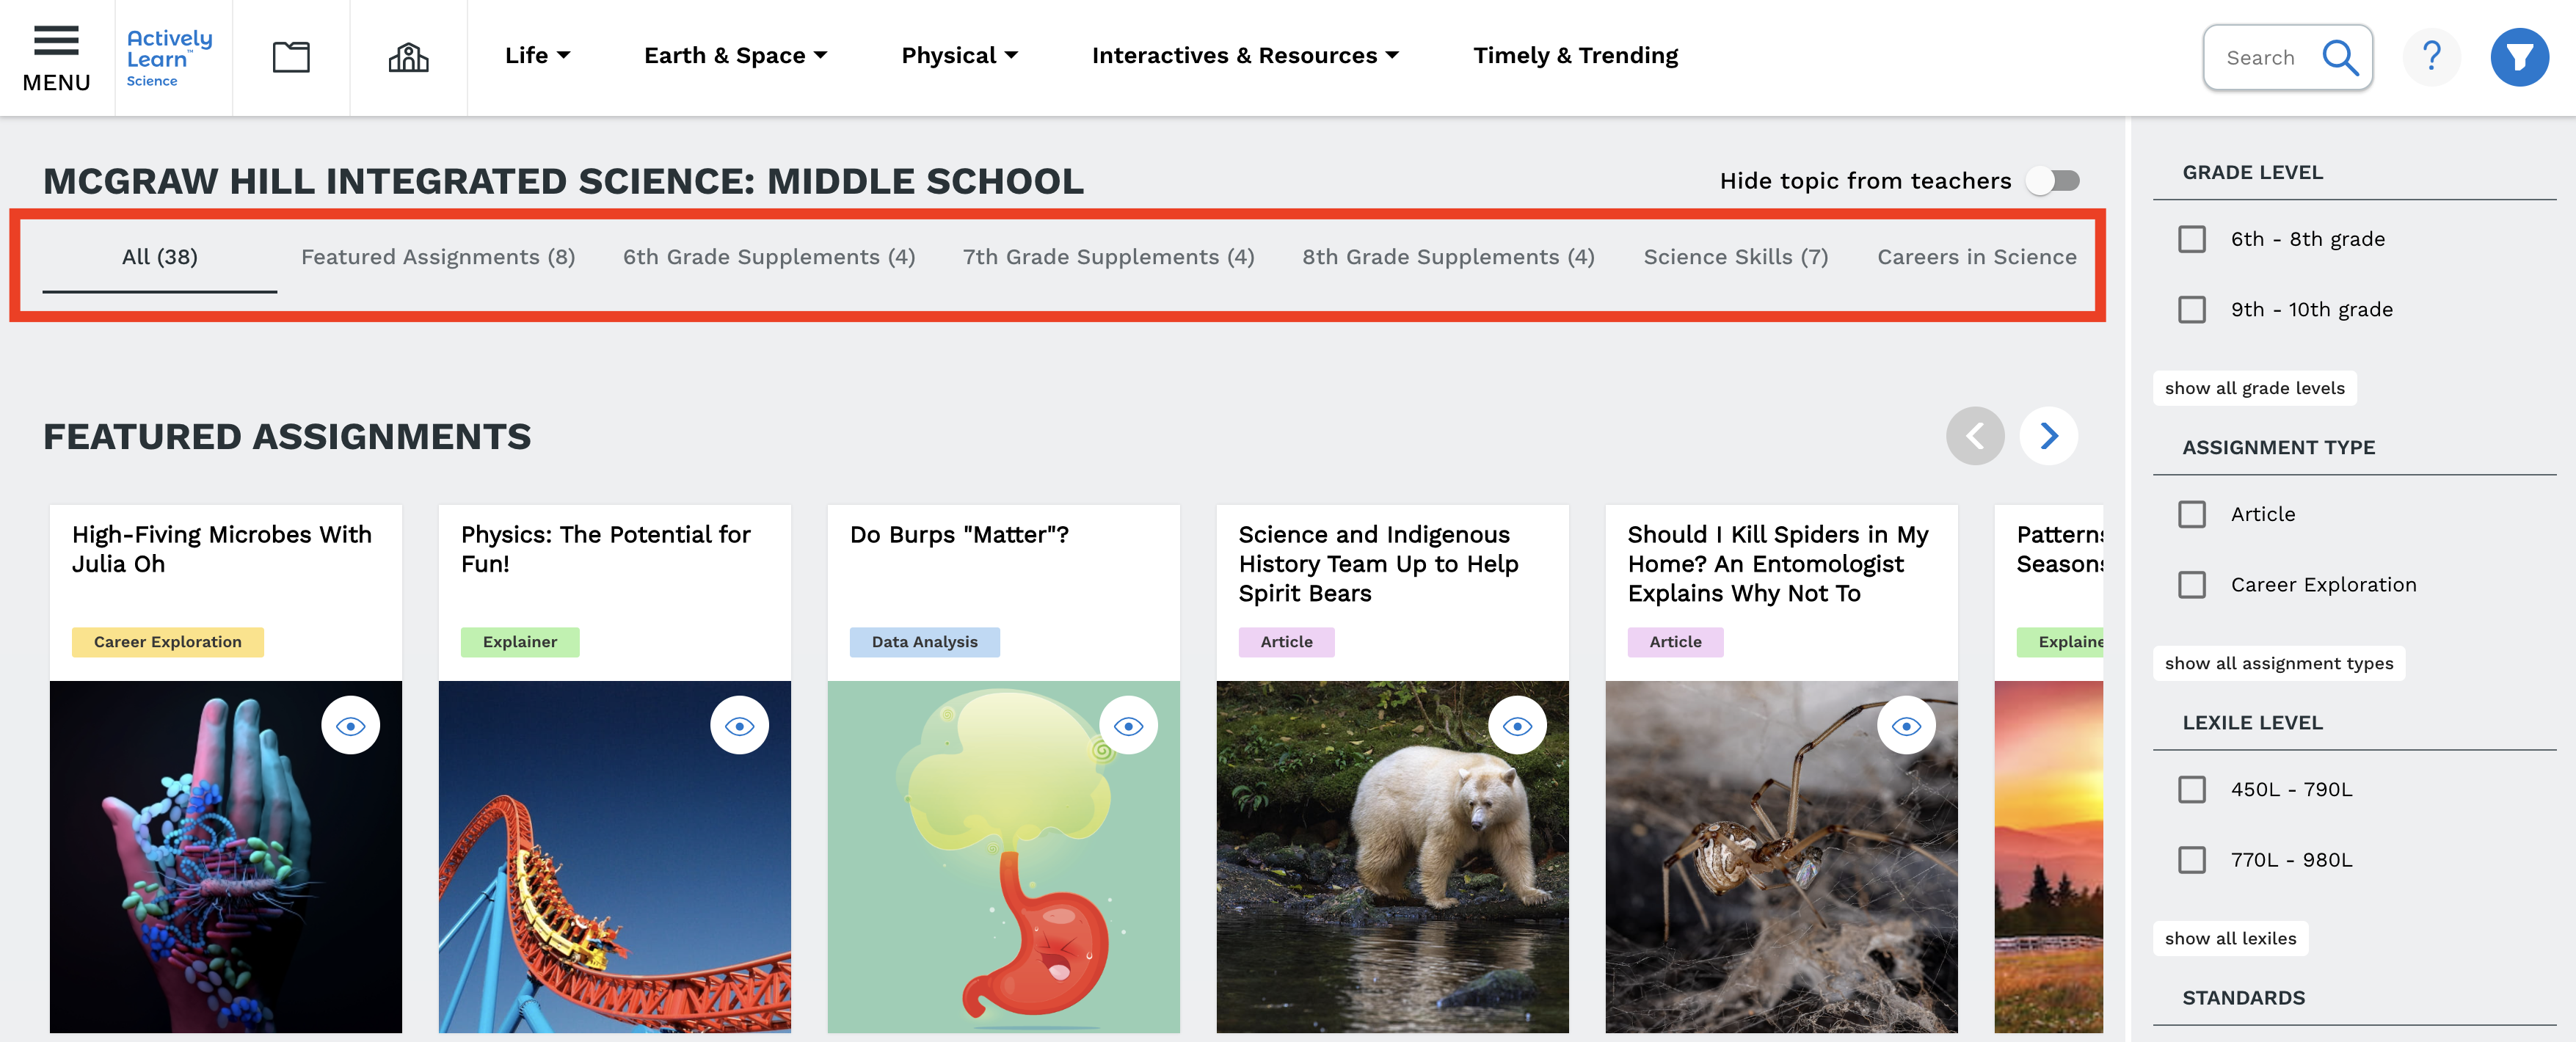Open Science and Indigenous History Spirit Bears title
This screenshot has height=1042, width=2576.
[1378, 564]
